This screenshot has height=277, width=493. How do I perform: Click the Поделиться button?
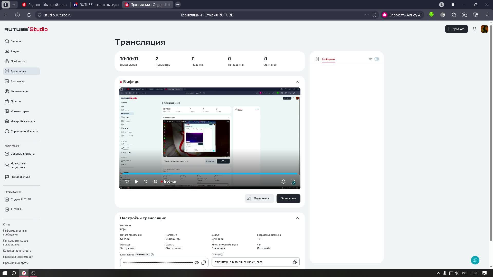[x=259, y=198]
